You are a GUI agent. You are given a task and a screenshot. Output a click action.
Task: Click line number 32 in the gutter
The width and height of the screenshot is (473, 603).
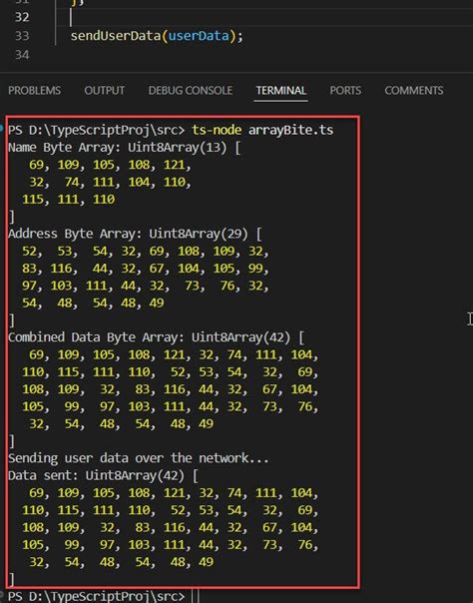(x=22, y=17)
